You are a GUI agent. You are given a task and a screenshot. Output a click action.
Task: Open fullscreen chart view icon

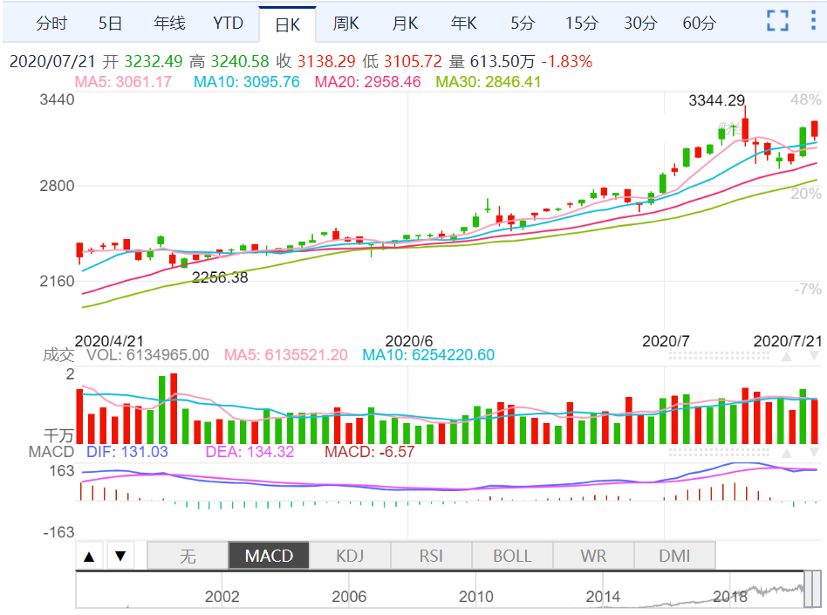[x=777, y=21]
